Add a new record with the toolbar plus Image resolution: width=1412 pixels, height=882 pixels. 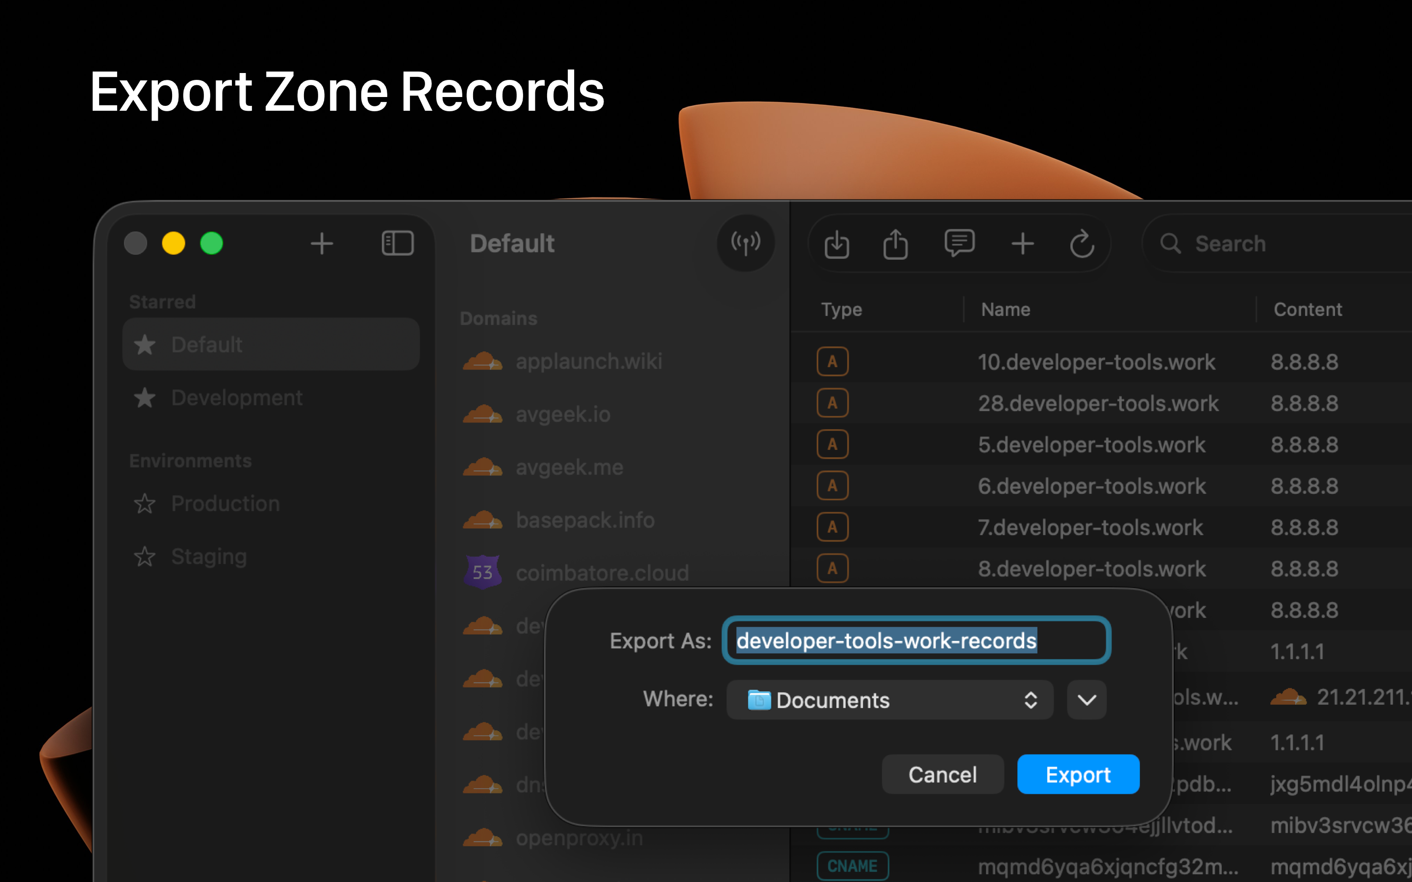(1022, 243)
